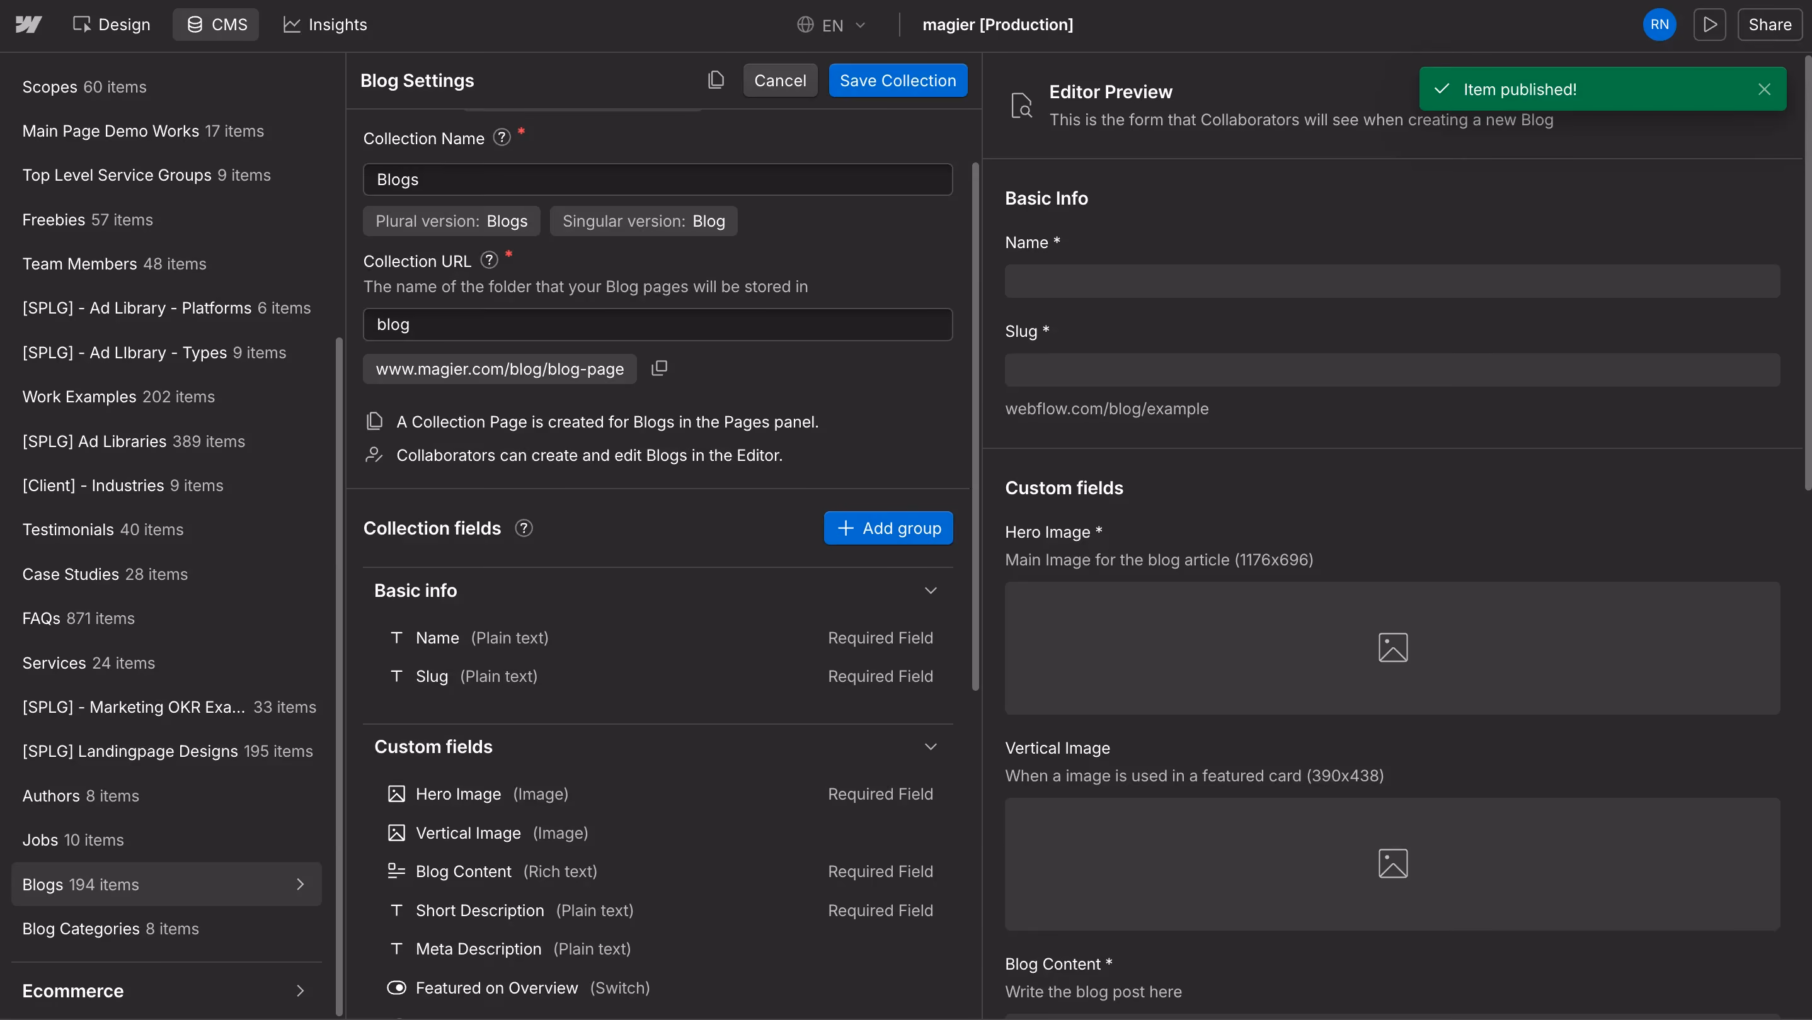Image resolution: width=1812 pixels, height=1020 pixels.
Task: Open the Meta Description field
Action: (658, 949)
